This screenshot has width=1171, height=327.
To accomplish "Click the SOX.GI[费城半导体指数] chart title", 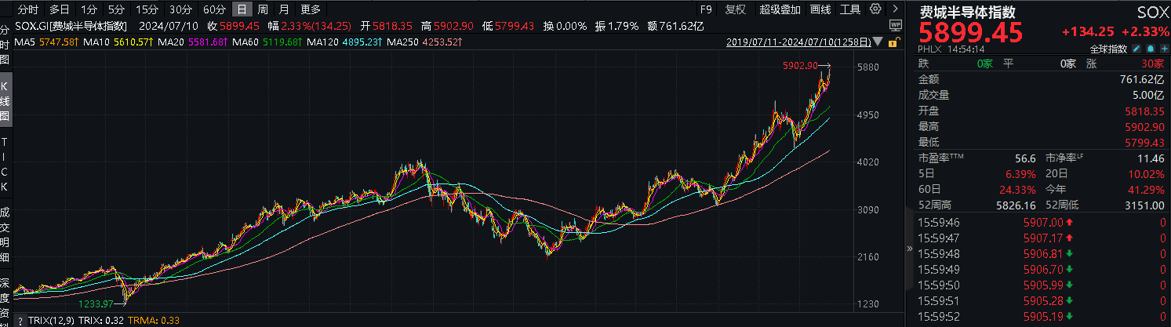I will pyautogui.click(x=71, y=25).
